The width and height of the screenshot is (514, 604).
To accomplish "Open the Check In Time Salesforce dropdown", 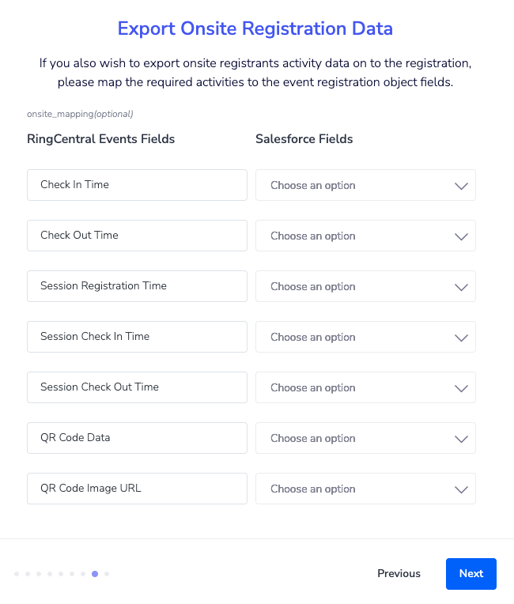I will click(365, 185).
